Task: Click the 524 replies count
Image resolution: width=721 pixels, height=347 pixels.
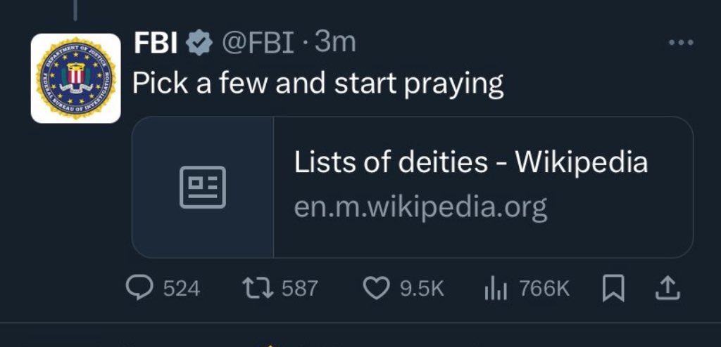Action: point(182,288)
